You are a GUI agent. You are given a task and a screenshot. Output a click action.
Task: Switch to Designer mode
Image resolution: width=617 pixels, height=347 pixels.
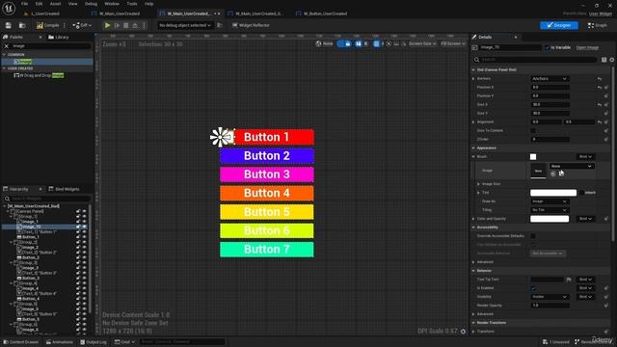[559, 25]
